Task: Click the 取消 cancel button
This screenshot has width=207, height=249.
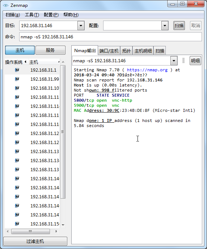Action: click(x=196, y=25)
